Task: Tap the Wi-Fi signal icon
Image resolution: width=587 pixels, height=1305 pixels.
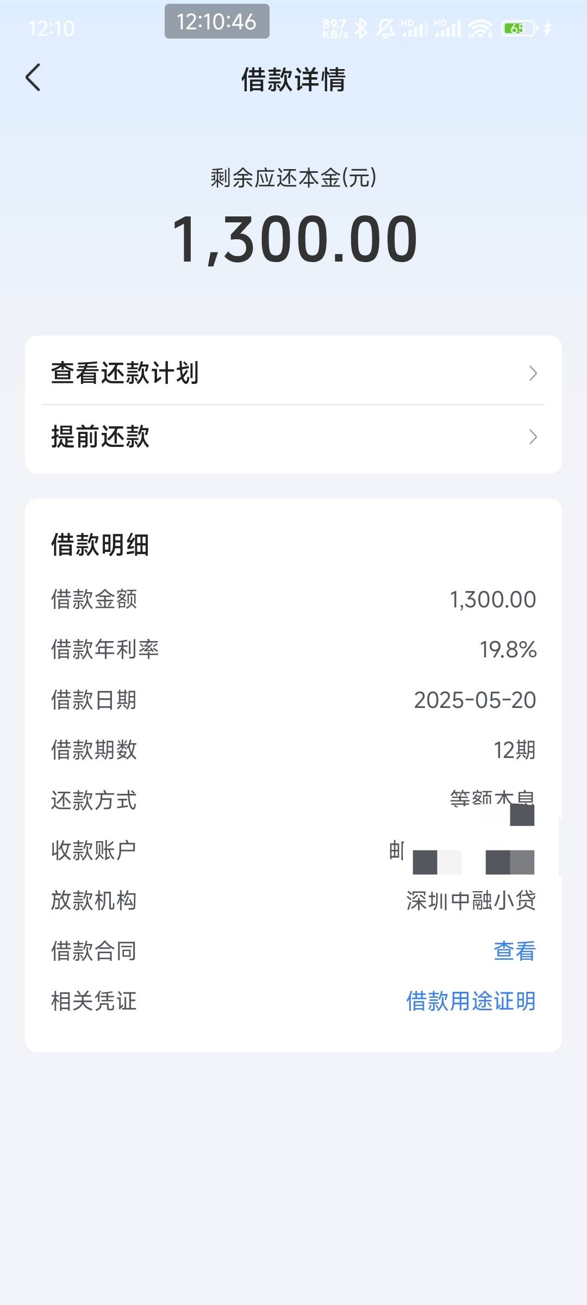Action: pos(480,29)
